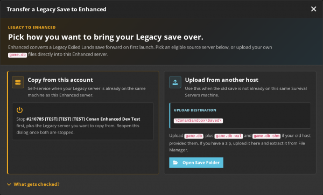Click the UPLOAD DESTINATION label

(x=195, y=110)
